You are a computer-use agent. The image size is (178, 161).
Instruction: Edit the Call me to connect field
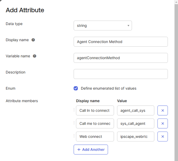point(95,123)
